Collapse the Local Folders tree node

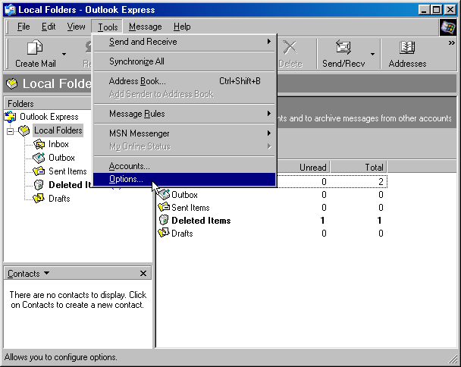pyautogui.click(x=11, y=130)
